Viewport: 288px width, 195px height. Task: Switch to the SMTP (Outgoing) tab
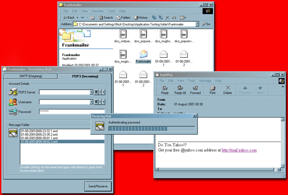[31, 76]
